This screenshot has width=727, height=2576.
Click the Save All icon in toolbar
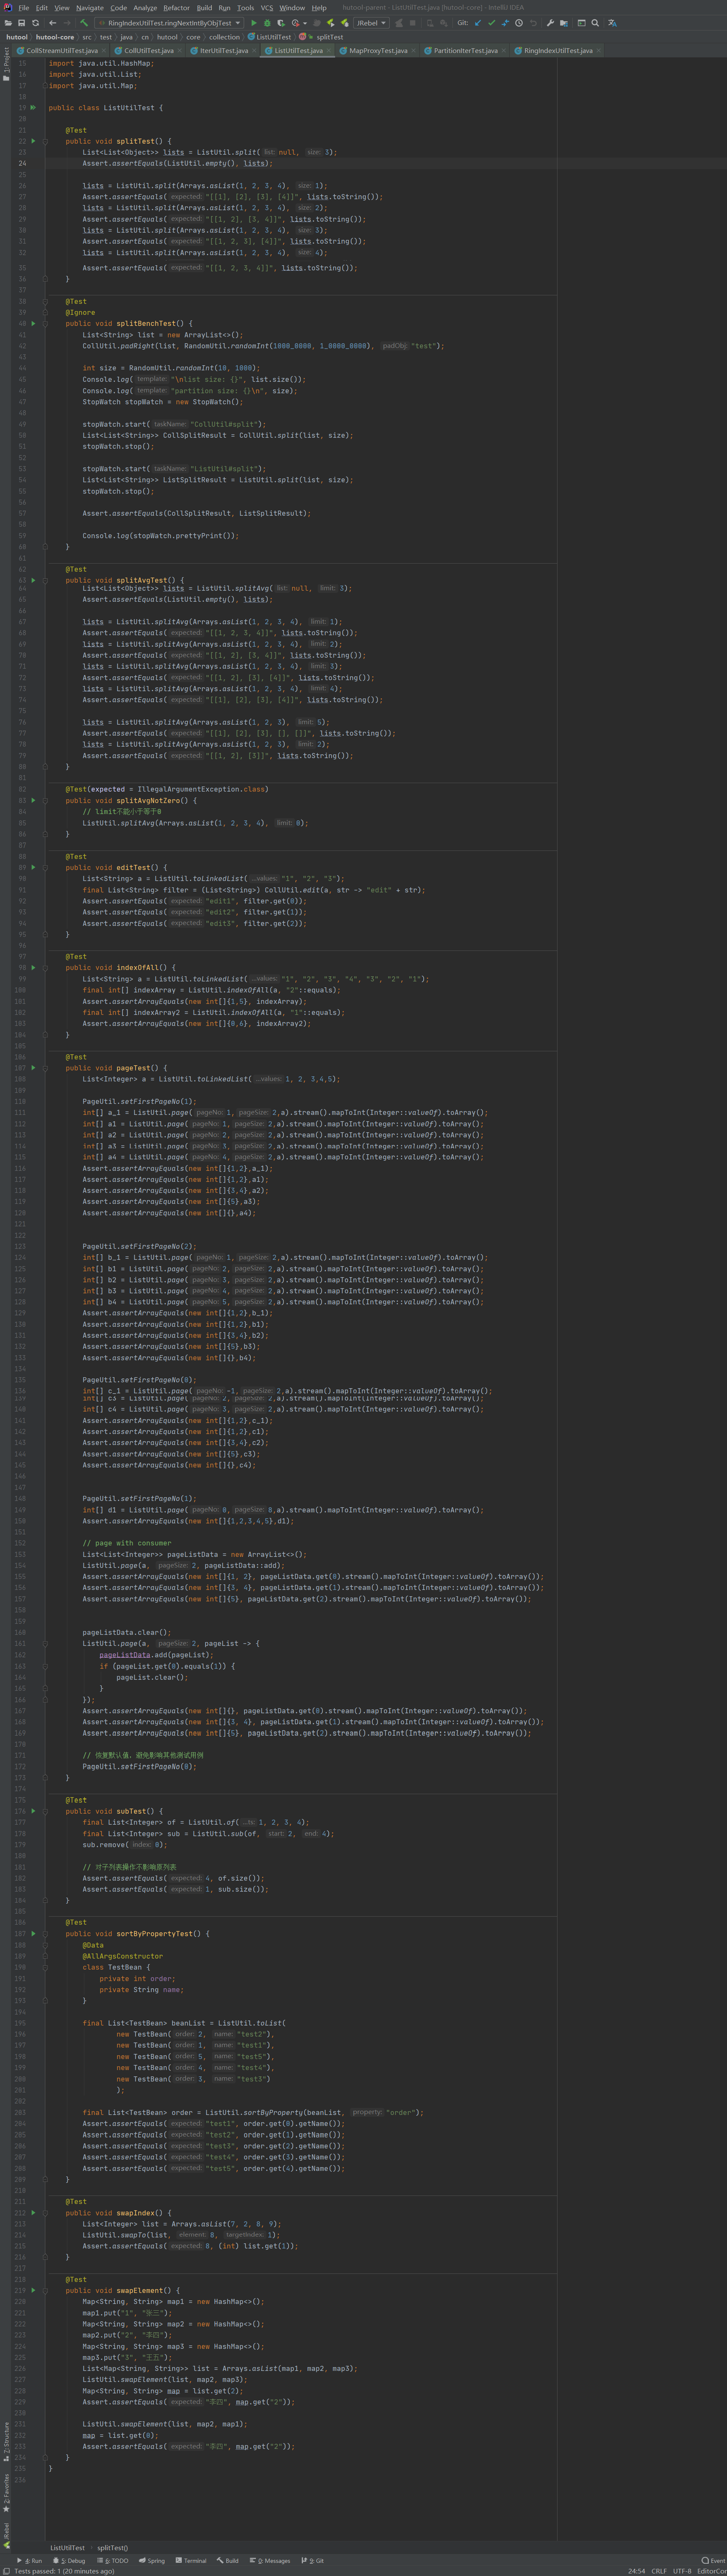coord(21,22)
